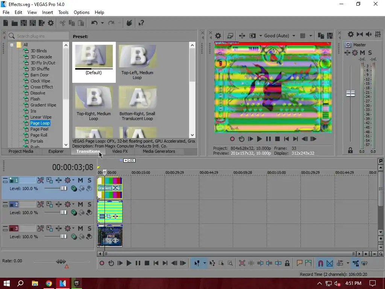Open Render As from the toolbar
385x289 pixels.
(x=41, y=23)
